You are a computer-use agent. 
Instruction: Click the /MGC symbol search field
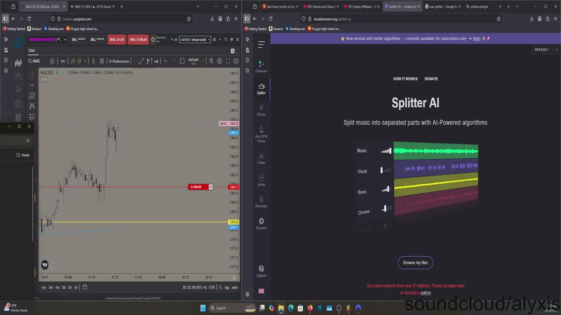click(x=34, y=61)
